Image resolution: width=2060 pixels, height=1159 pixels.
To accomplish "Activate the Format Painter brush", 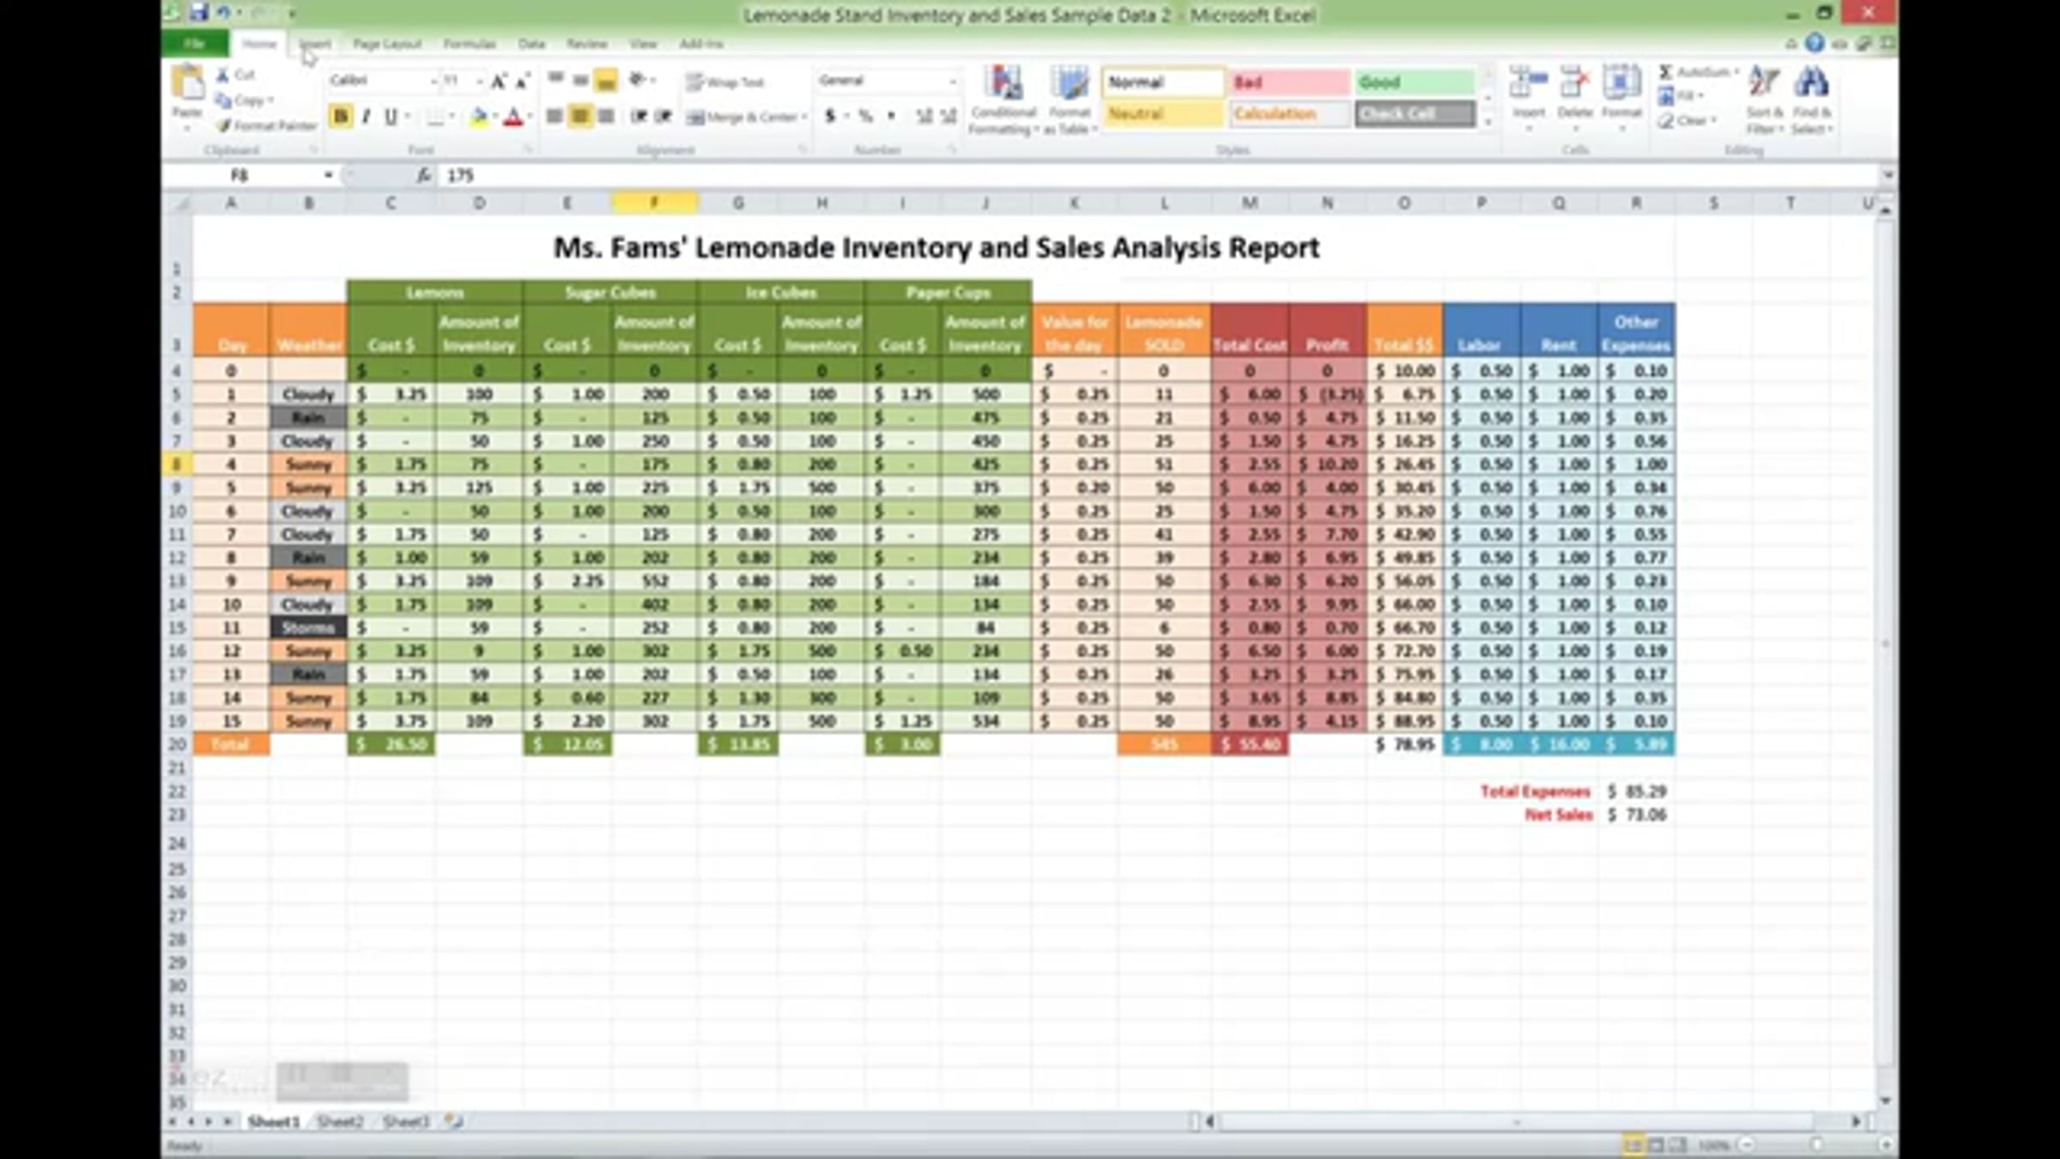I will pyautogui.click(x=224, y=125).
